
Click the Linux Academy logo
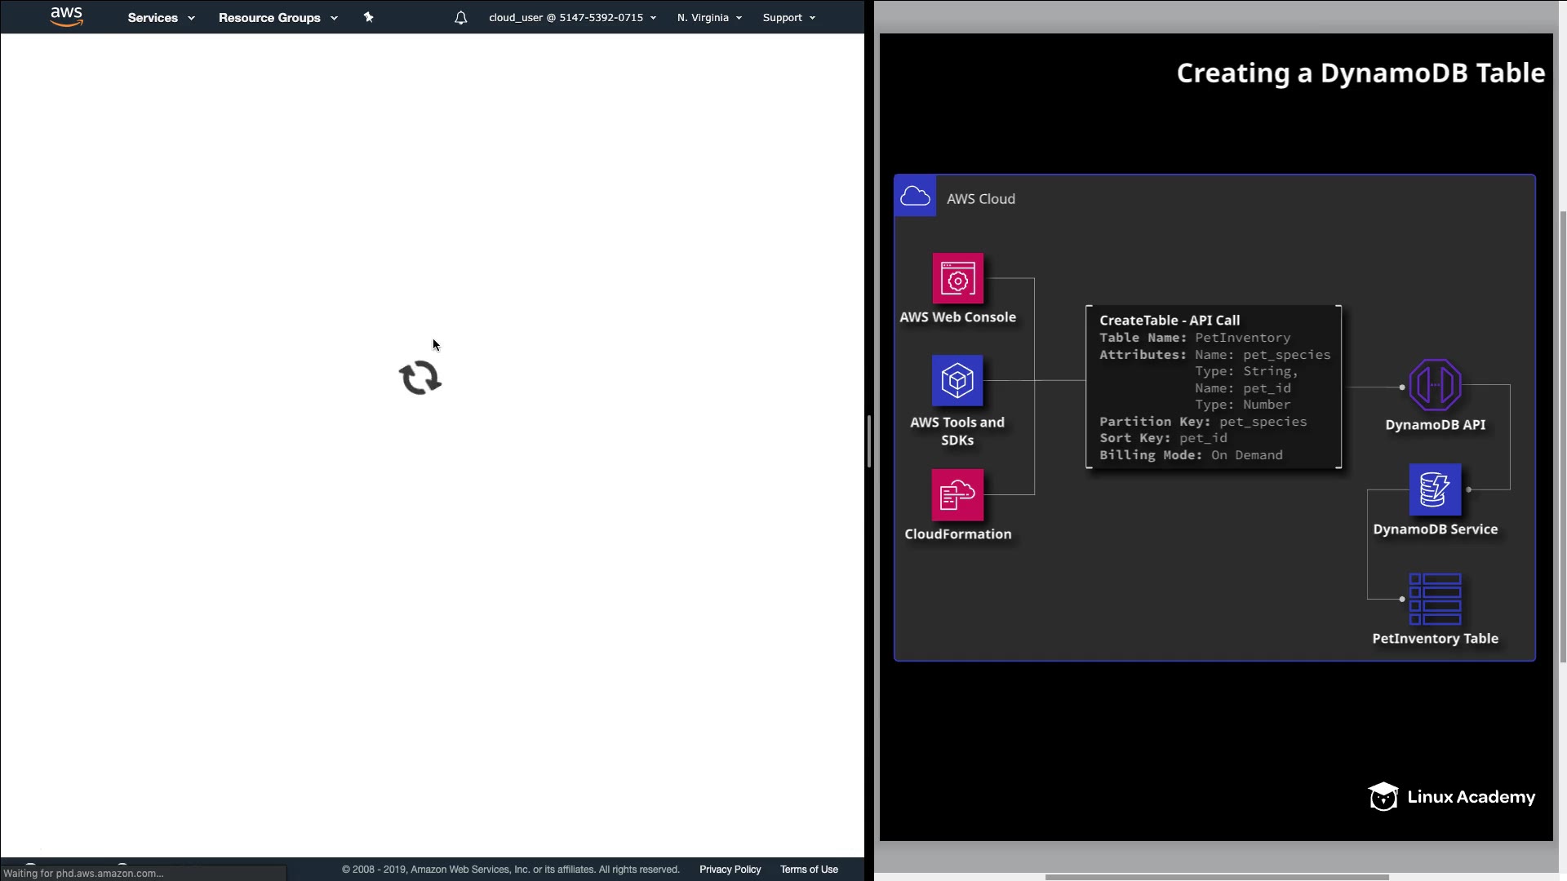tap(1451, 797)
